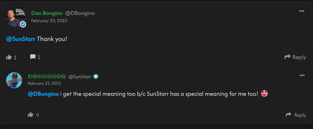Viewport: 313px width, 129px height.
Task: Open the SunStarr user's profile picture
Action: (14, 80)
